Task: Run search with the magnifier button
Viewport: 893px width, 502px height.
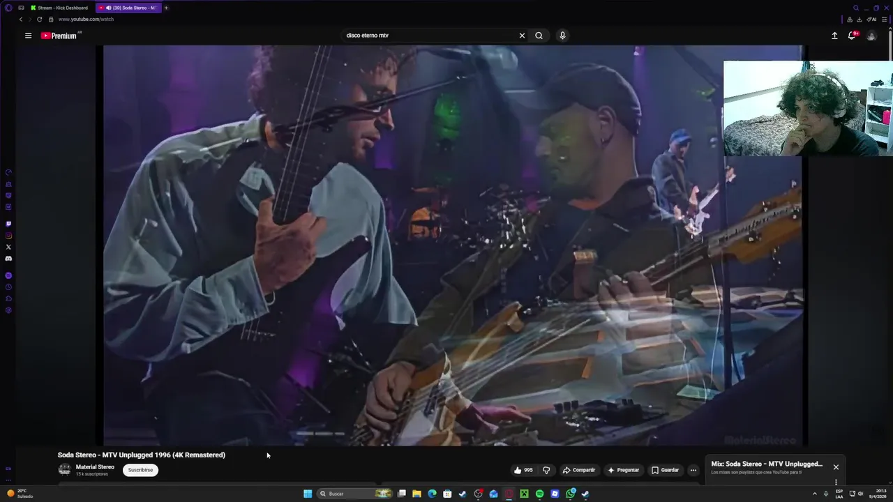Action: 539,36
